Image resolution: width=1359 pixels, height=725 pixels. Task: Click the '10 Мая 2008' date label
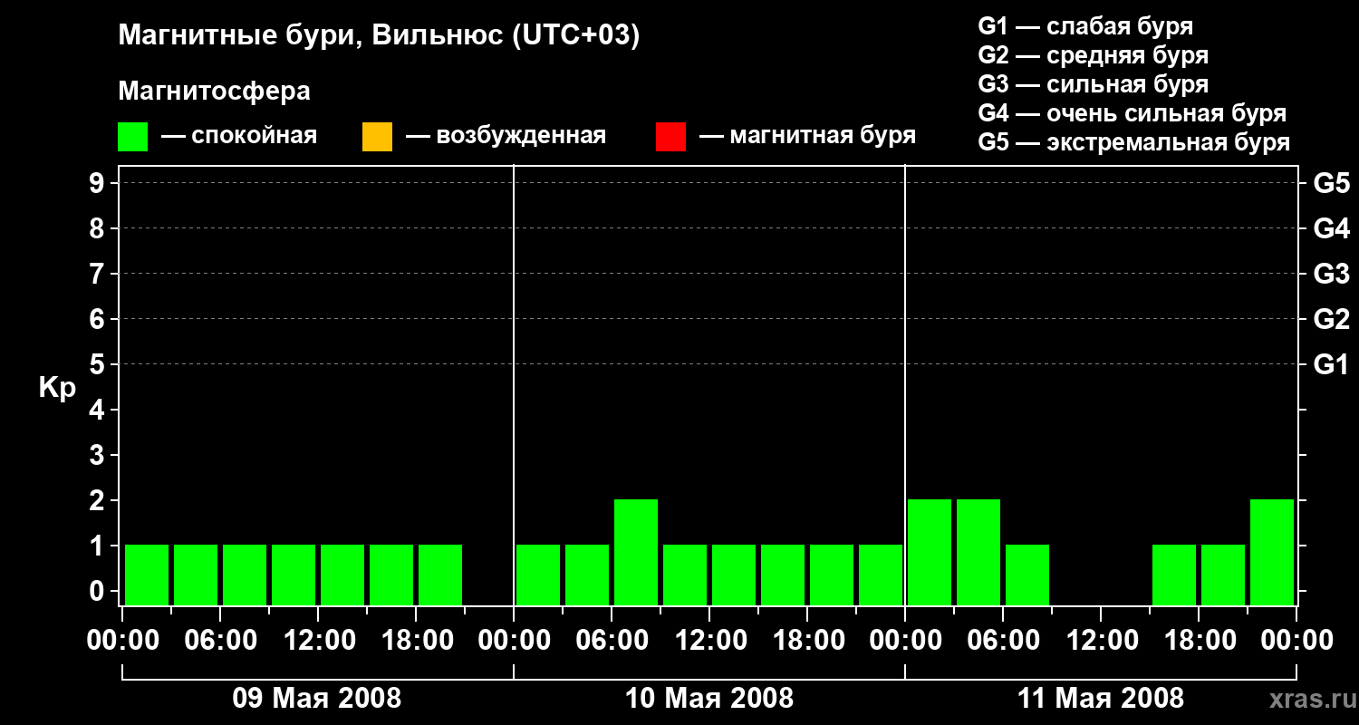tap(709, 699)
